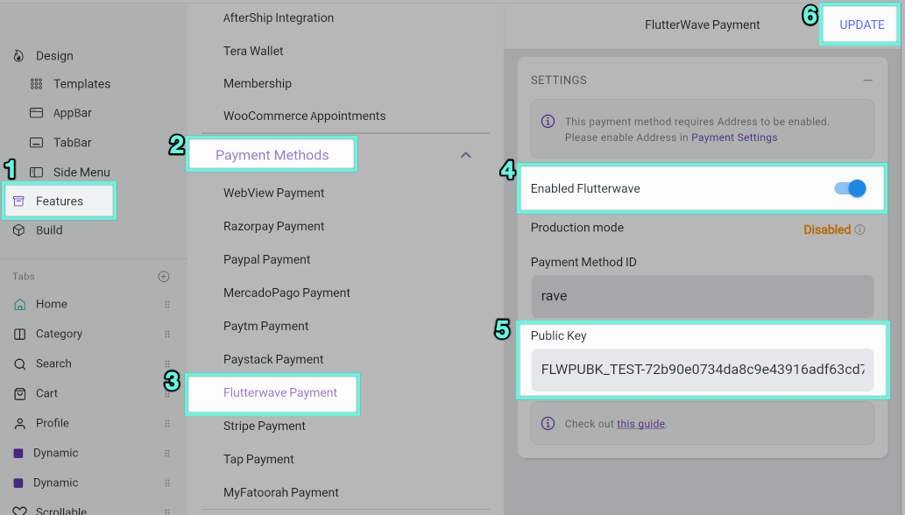This screenshot has width=905, height=515.
Task: Add a new tab with plus icon
Action: (x=164, y=277)
